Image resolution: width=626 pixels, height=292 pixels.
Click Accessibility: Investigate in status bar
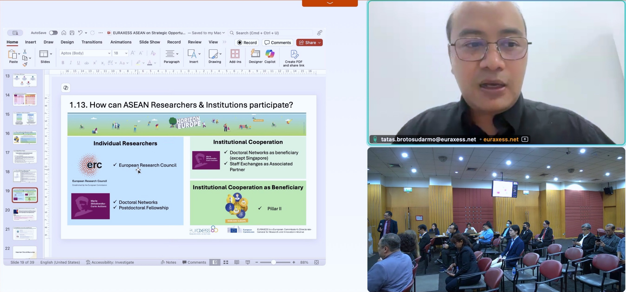110,262
